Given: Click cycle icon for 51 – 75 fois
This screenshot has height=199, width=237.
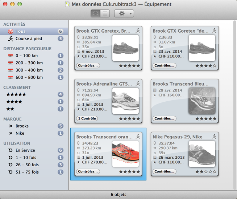Looking at the screenshot, I should click(x=11, y=172).
